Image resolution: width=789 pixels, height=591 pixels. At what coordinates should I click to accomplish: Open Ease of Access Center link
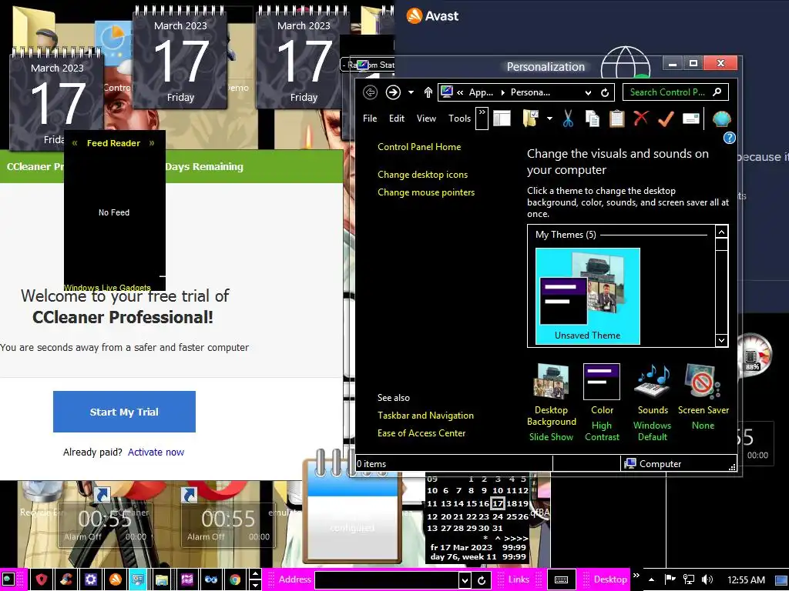[421, 432]
